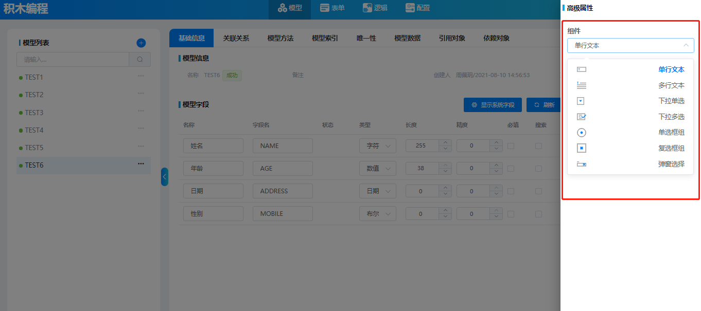
Task: Toggle search checkbox for 性别 row
Action: click(538, 214)
